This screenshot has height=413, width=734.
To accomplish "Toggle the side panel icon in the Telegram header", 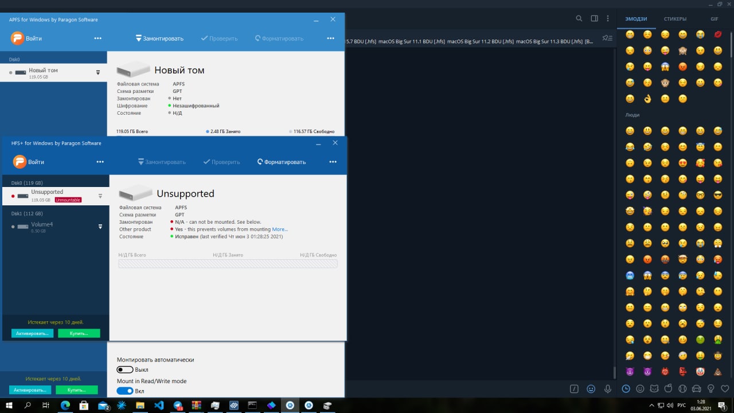I will 595,18.
